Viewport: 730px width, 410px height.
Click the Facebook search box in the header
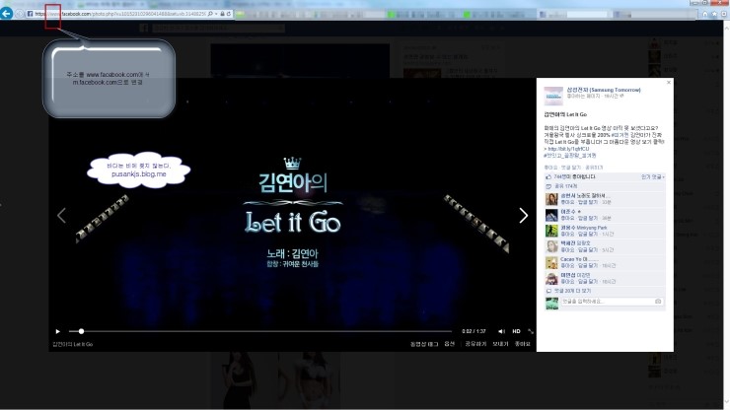[218, 28]
